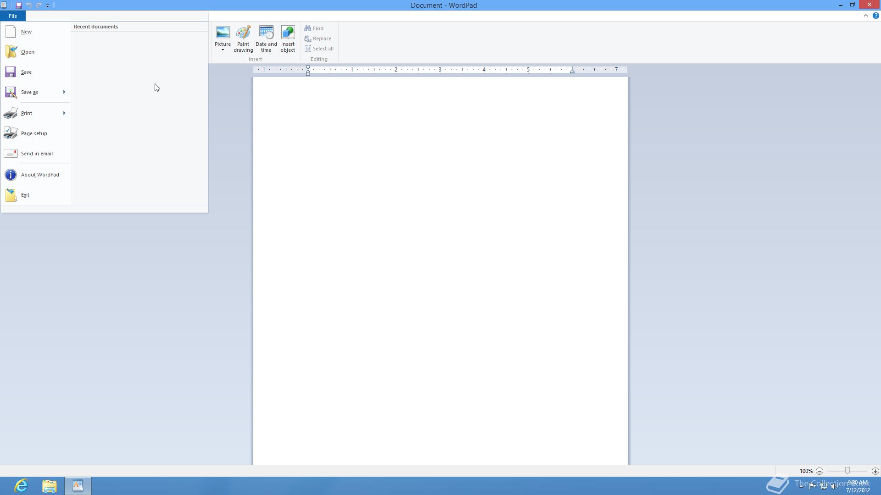This screenshot has width=881, height=495.
Task: Click the right indent marker on ruler
Action: tap(572, 71)
